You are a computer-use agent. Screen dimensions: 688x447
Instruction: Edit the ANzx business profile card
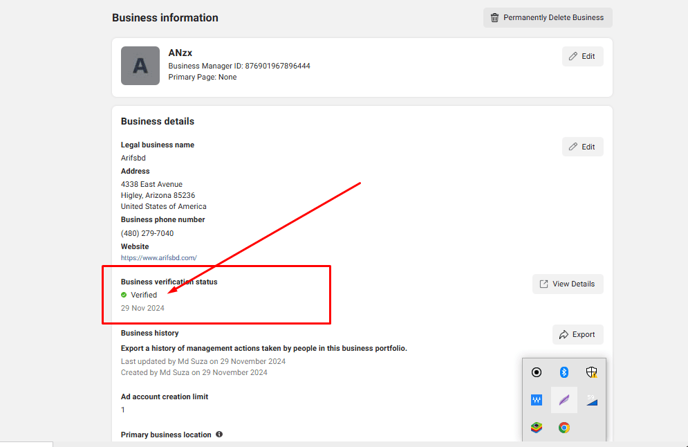[582, 56]
